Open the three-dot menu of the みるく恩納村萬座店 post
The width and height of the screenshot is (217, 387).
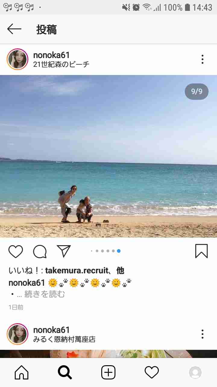coord(203,334)
